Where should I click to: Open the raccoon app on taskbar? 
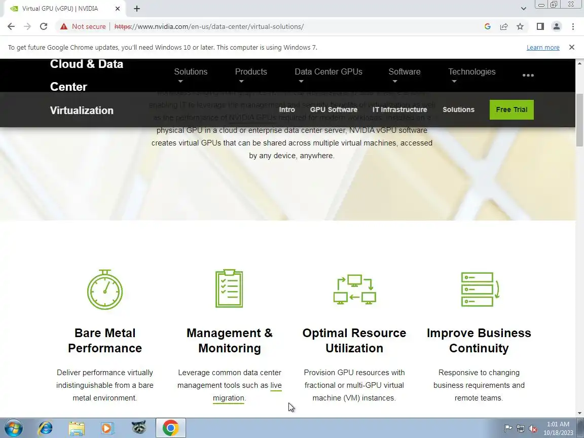coord(138,428)
